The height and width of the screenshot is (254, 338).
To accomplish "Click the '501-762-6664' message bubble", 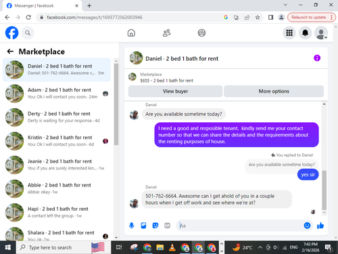I will point(216,199).
